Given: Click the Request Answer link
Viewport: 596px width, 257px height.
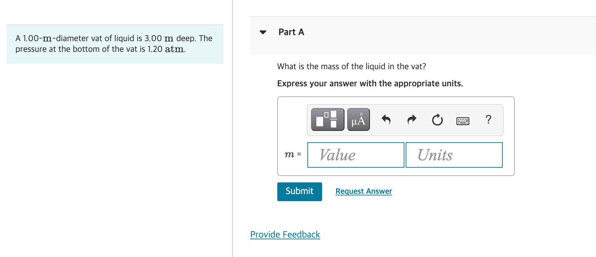Looking at the screenshot, I should pos(364,191).
